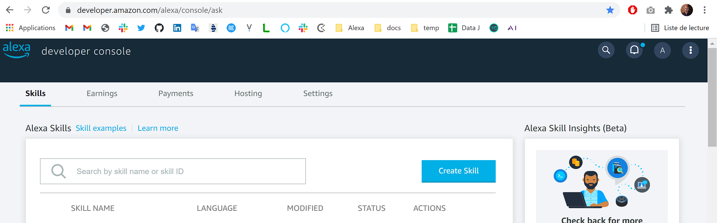
Task: Open the Skill examples link
Action: 101,128
